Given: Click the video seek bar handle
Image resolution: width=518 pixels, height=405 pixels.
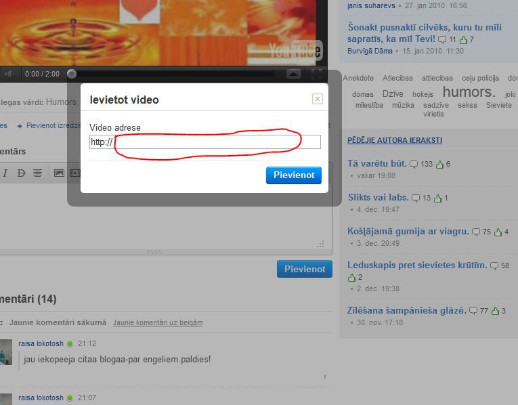Looking at the screenshot, I should (72, 74).
